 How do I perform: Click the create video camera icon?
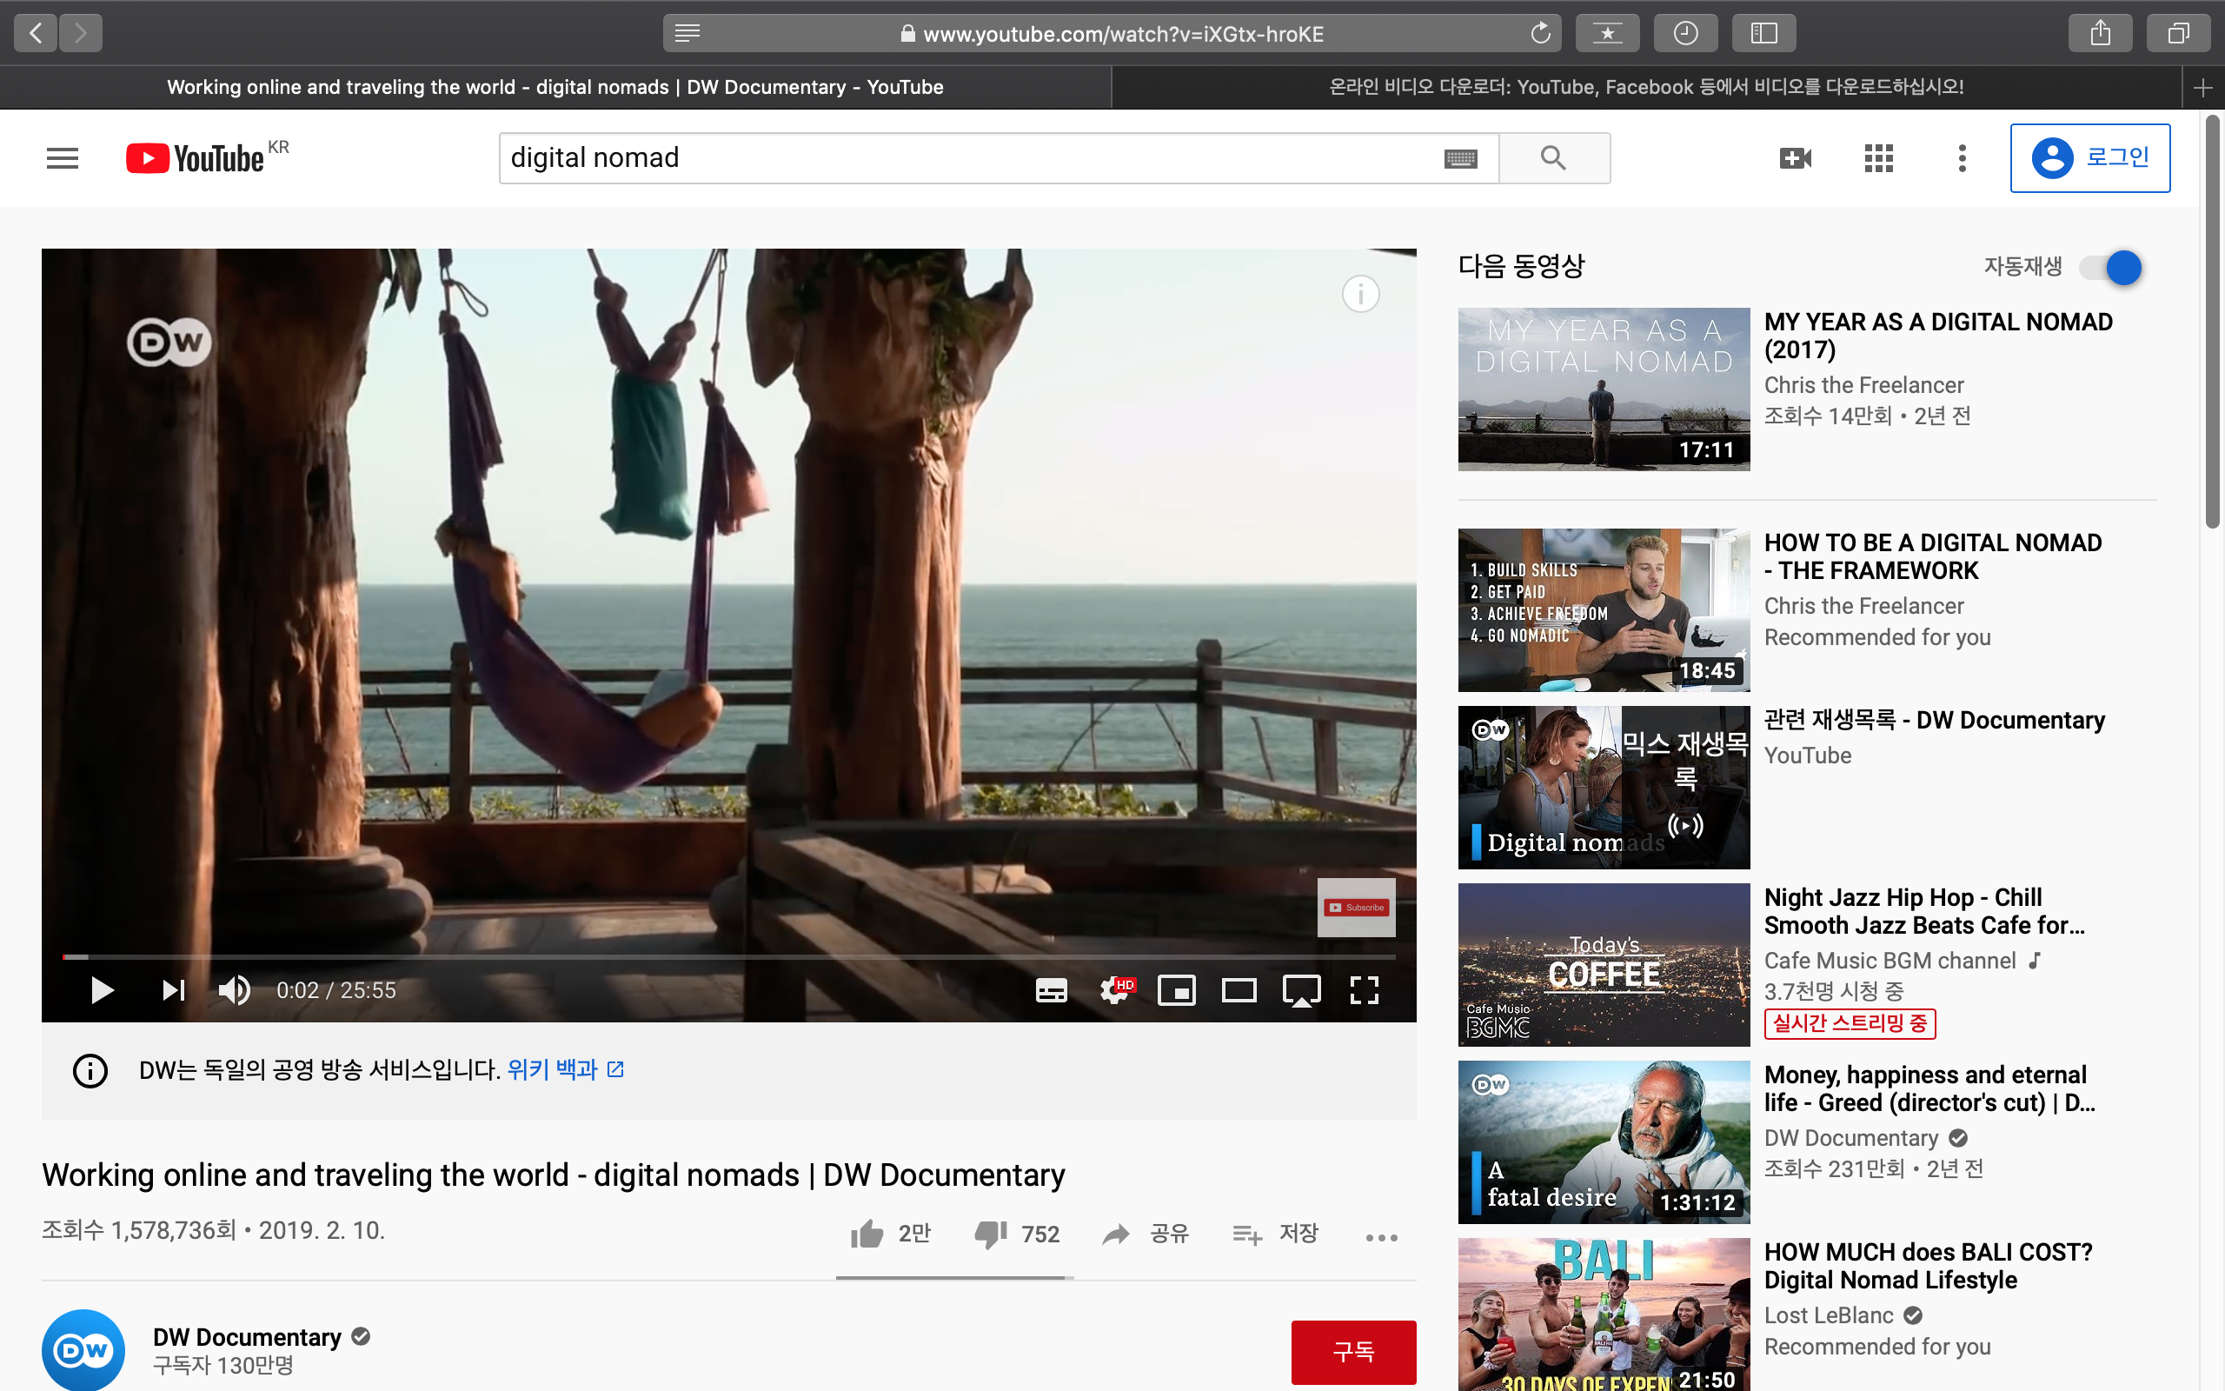(x=1795, y=158)
